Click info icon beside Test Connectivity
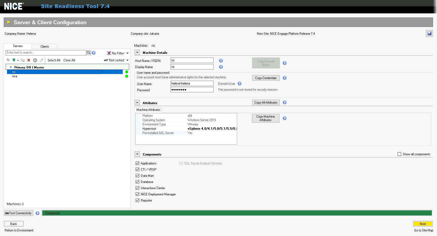 click(x=37, y=213)
